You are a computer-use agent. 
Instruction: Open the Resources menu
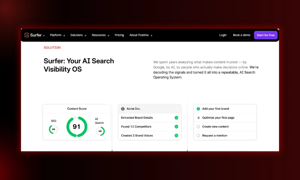coord(99,35)
